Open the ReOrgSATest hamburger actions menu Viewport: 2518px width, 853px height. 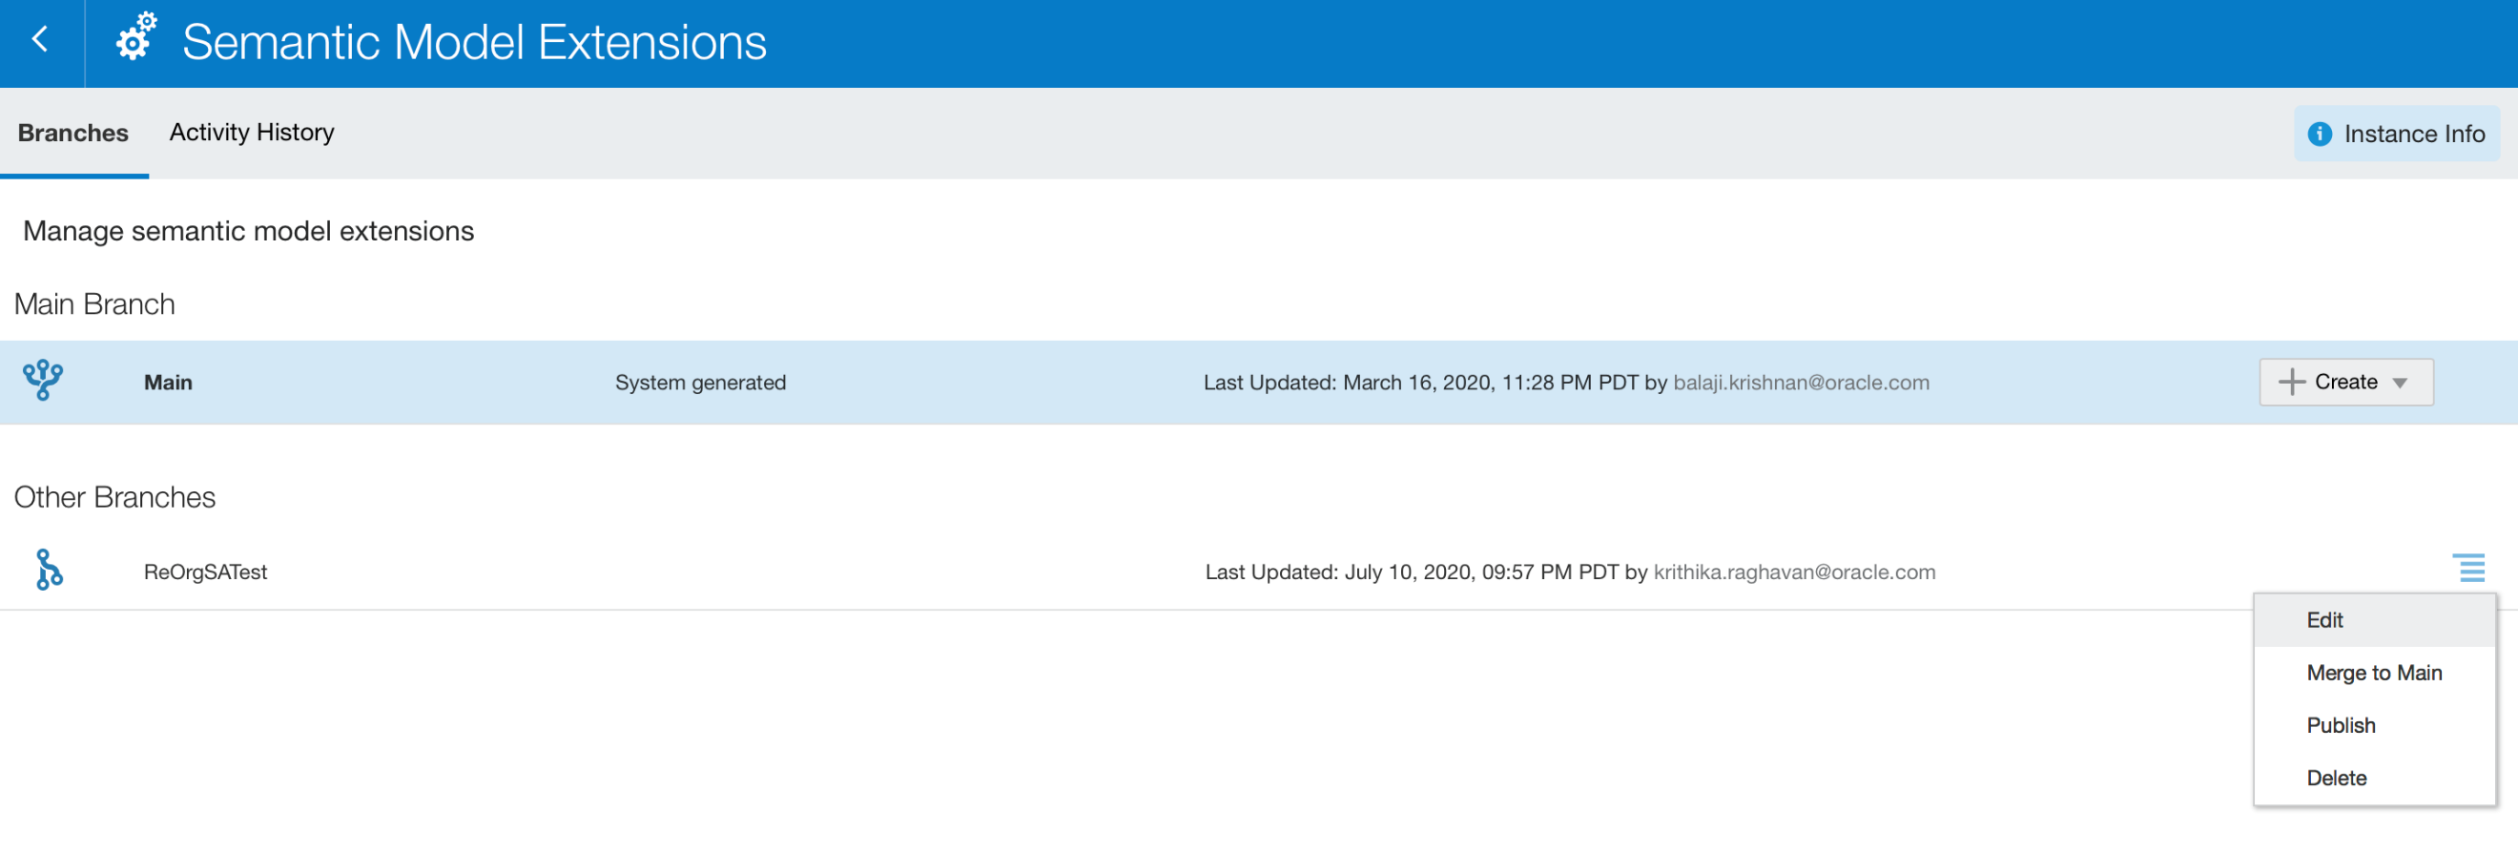click(x=2471, y=569)
